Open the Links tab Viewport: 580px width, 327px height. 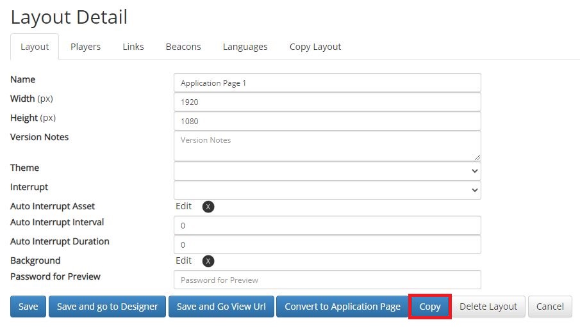click(133, 47)
